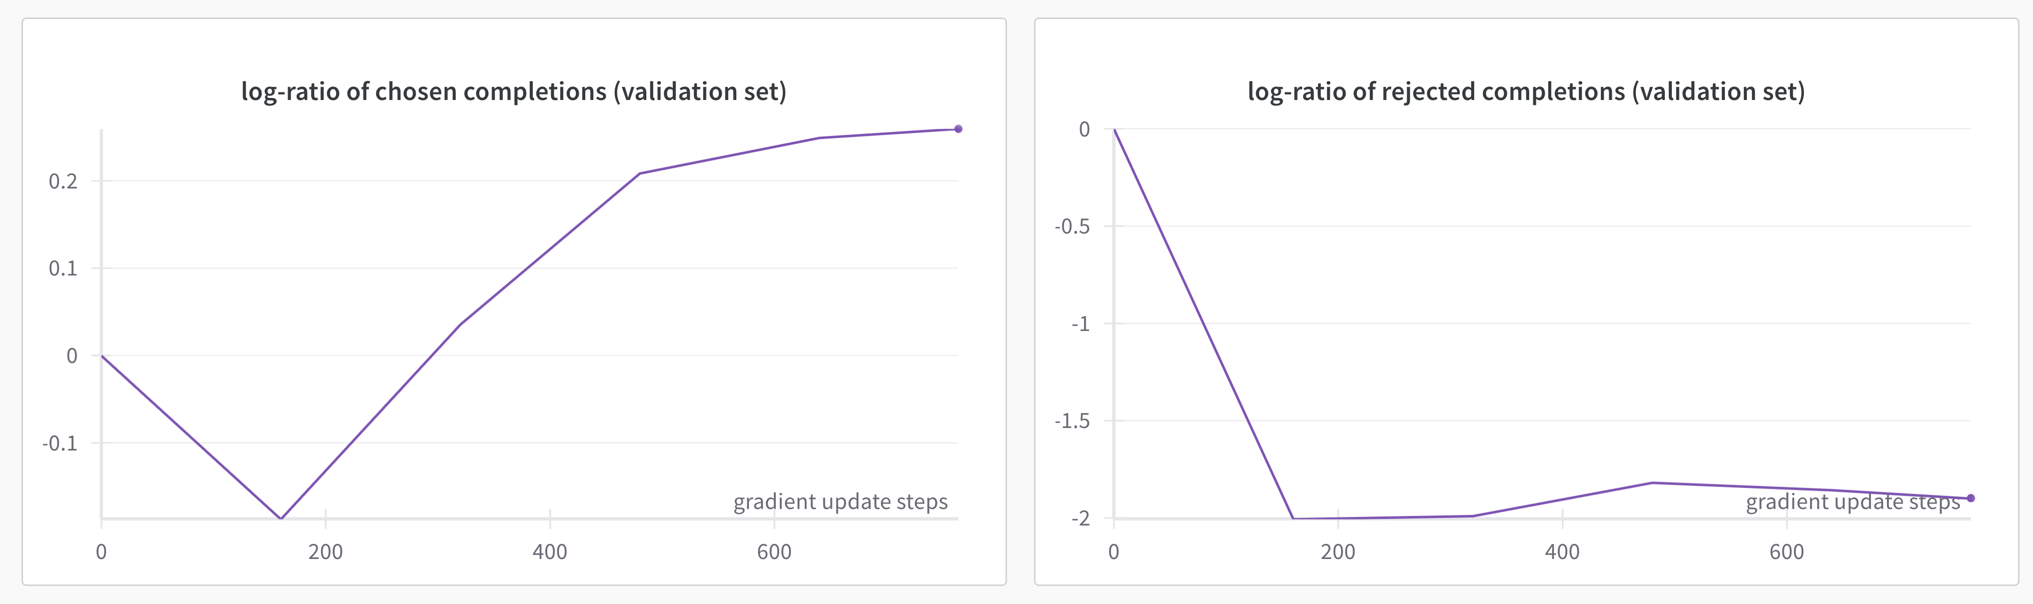Click the -1 y-axis label on rejected chart
2033x604 pixels.
click(1080, 323)
